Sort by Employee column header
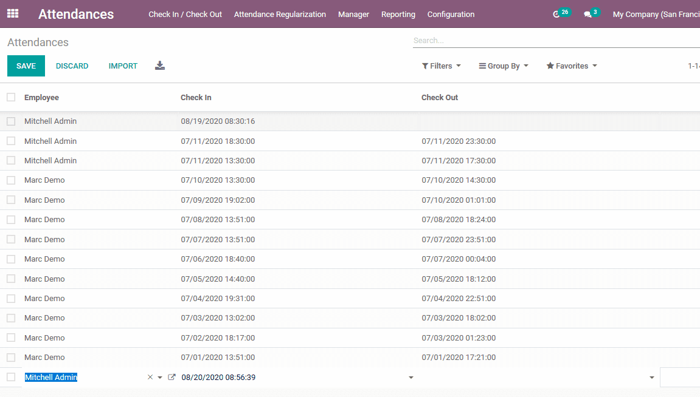Image resolution: width=700 pixels, height=397 pixels. 41,97
